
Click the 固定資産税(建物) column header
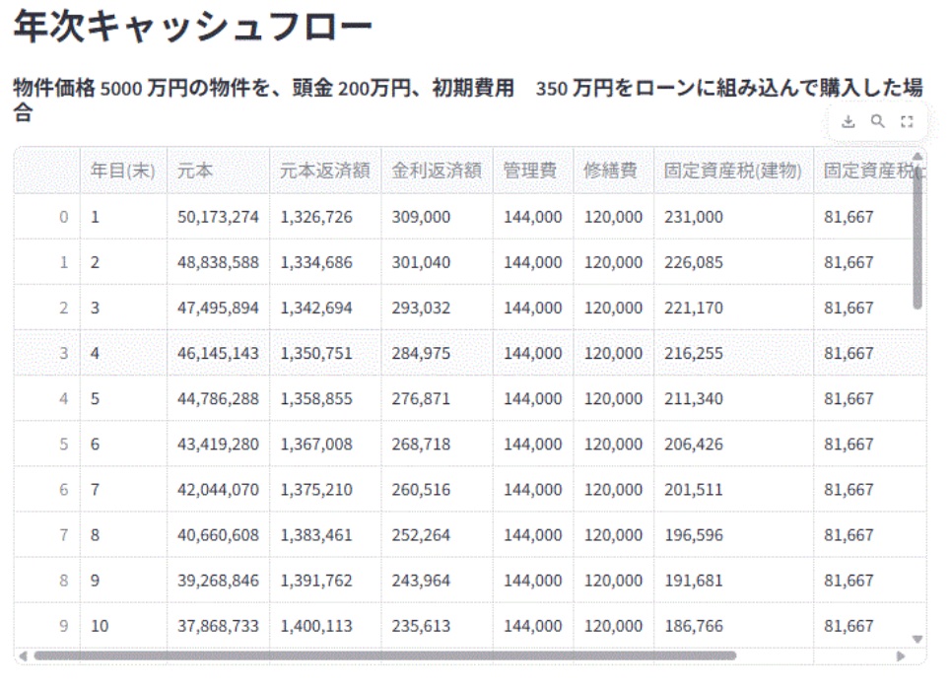(733, 171)
